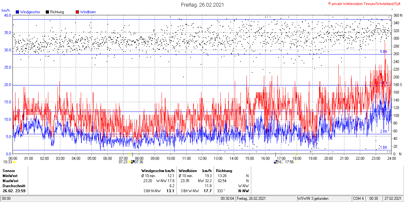Click the black Richtung legend color square
The width and height of the screenshot is (404, 202).
(x=47, y=12)
